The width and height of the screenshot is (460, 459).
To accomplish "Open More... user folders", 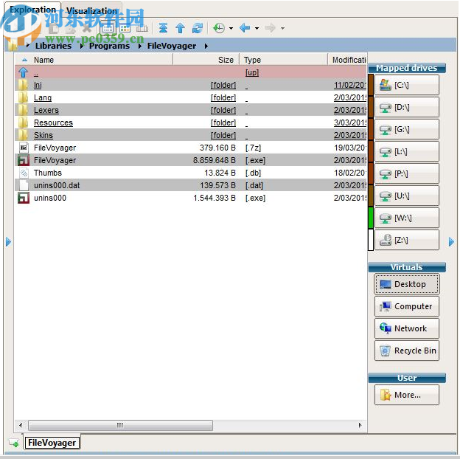I will coord(407,395).
